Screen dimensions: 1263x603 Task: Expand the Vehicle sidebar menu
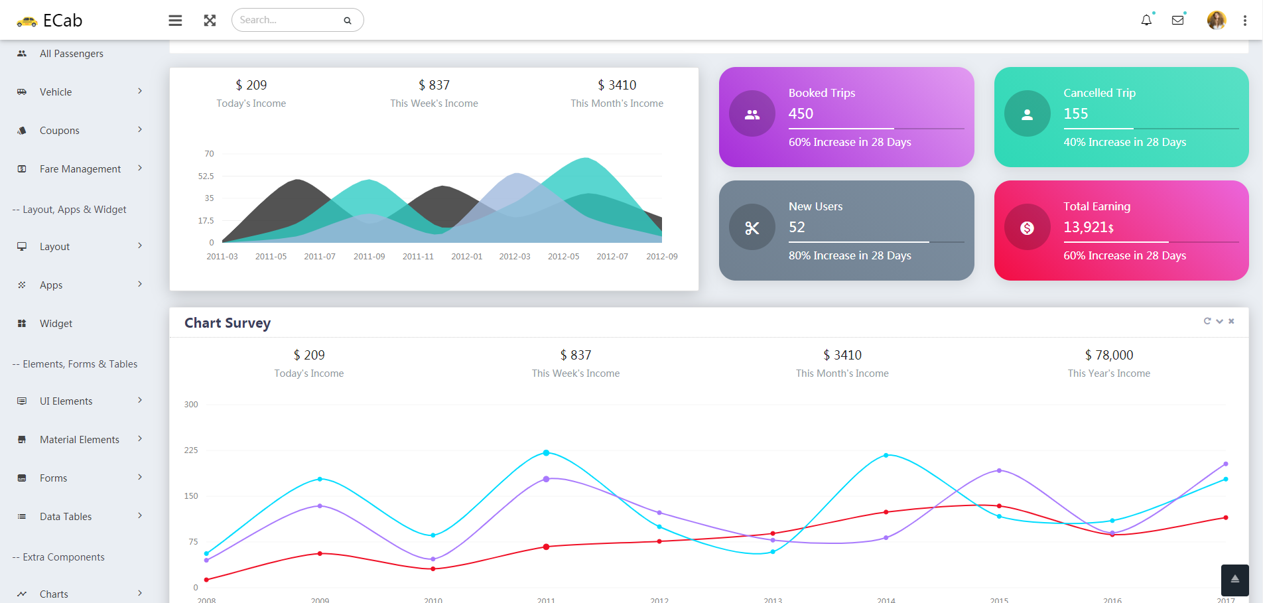56,92
